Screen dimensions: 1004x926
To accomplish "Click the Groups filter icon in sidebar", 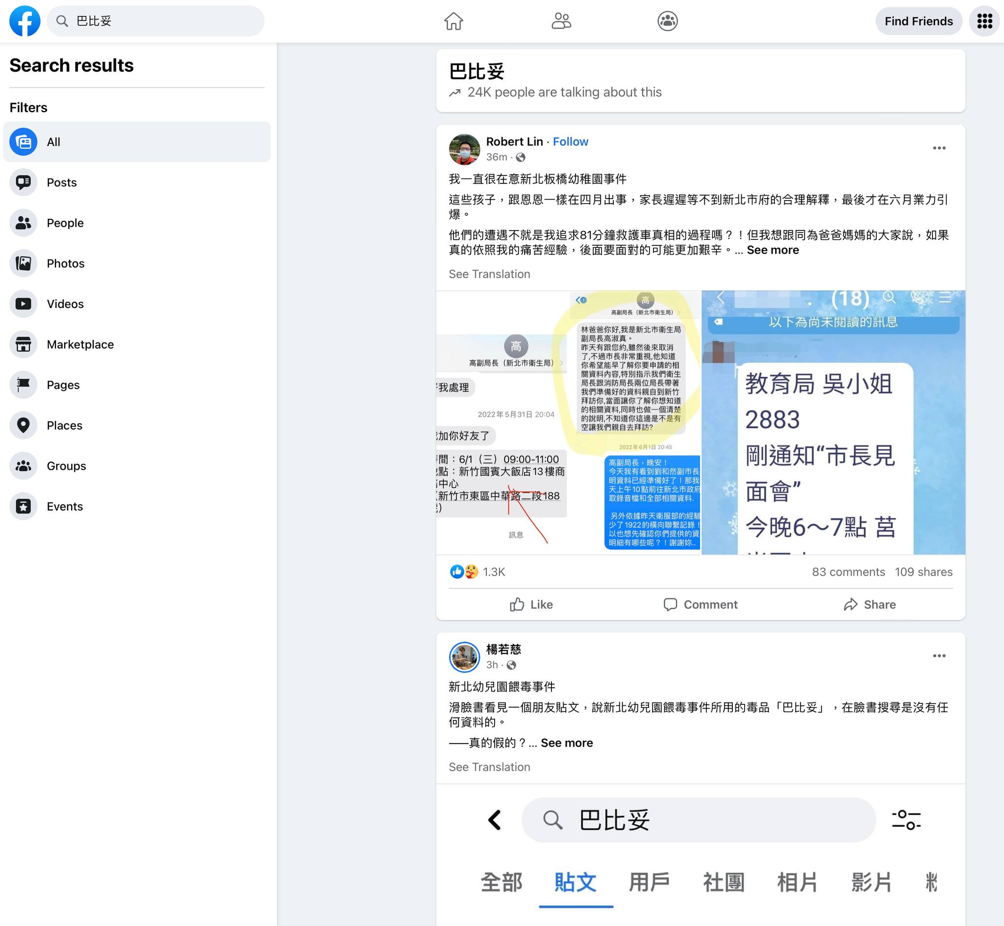I will pos(23,466).
